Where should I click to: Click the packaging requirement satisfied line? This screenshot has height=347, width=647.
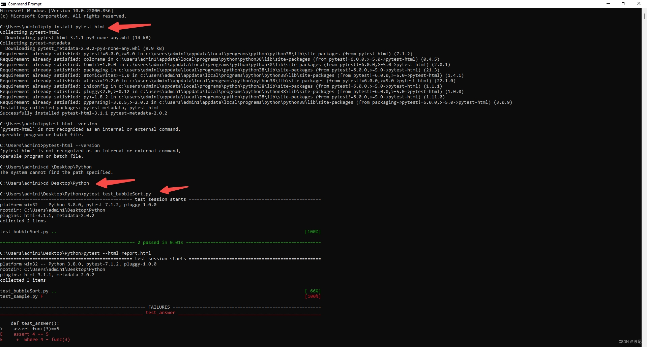[220, 70]
